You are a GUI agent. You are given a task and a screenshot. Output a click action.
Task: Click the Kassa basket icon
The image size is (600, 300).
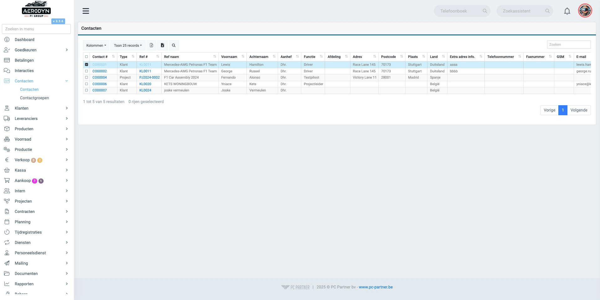click(7, 170)
